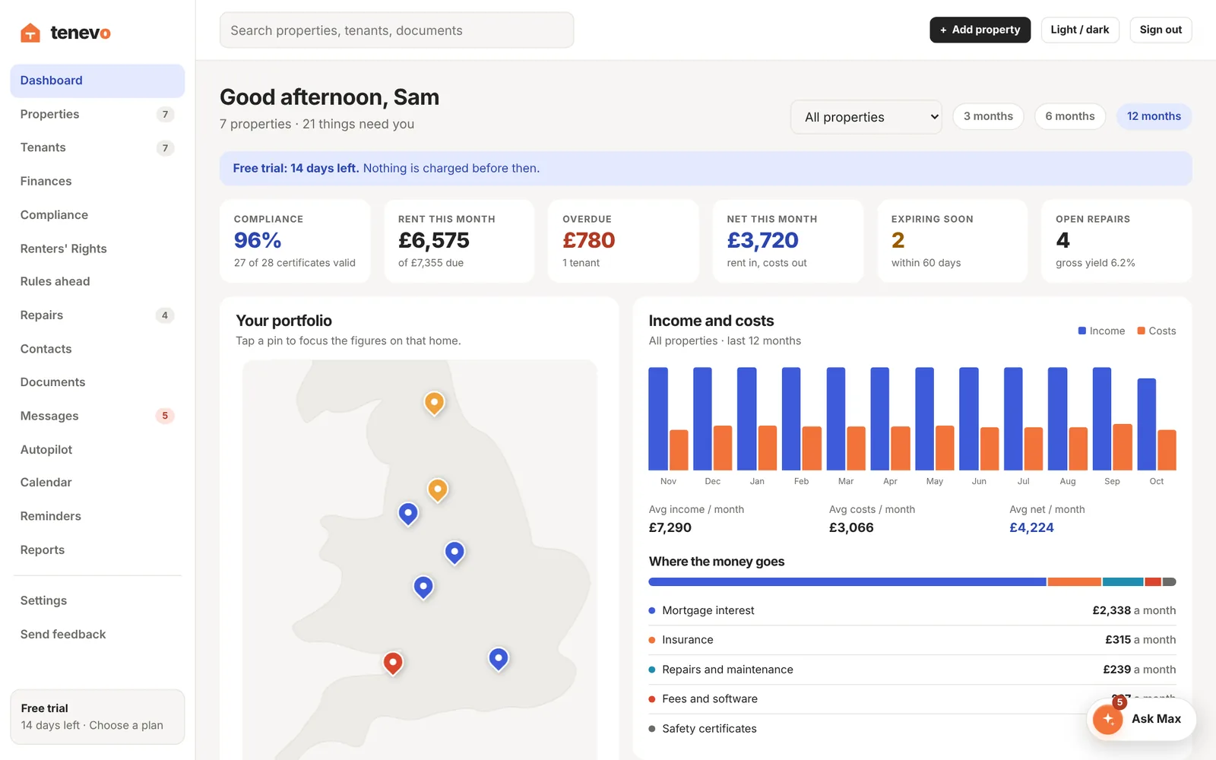1216x760 pixels.
Task: Open Rules ahead in the sidebar
Action: click(x=97, y=281)
